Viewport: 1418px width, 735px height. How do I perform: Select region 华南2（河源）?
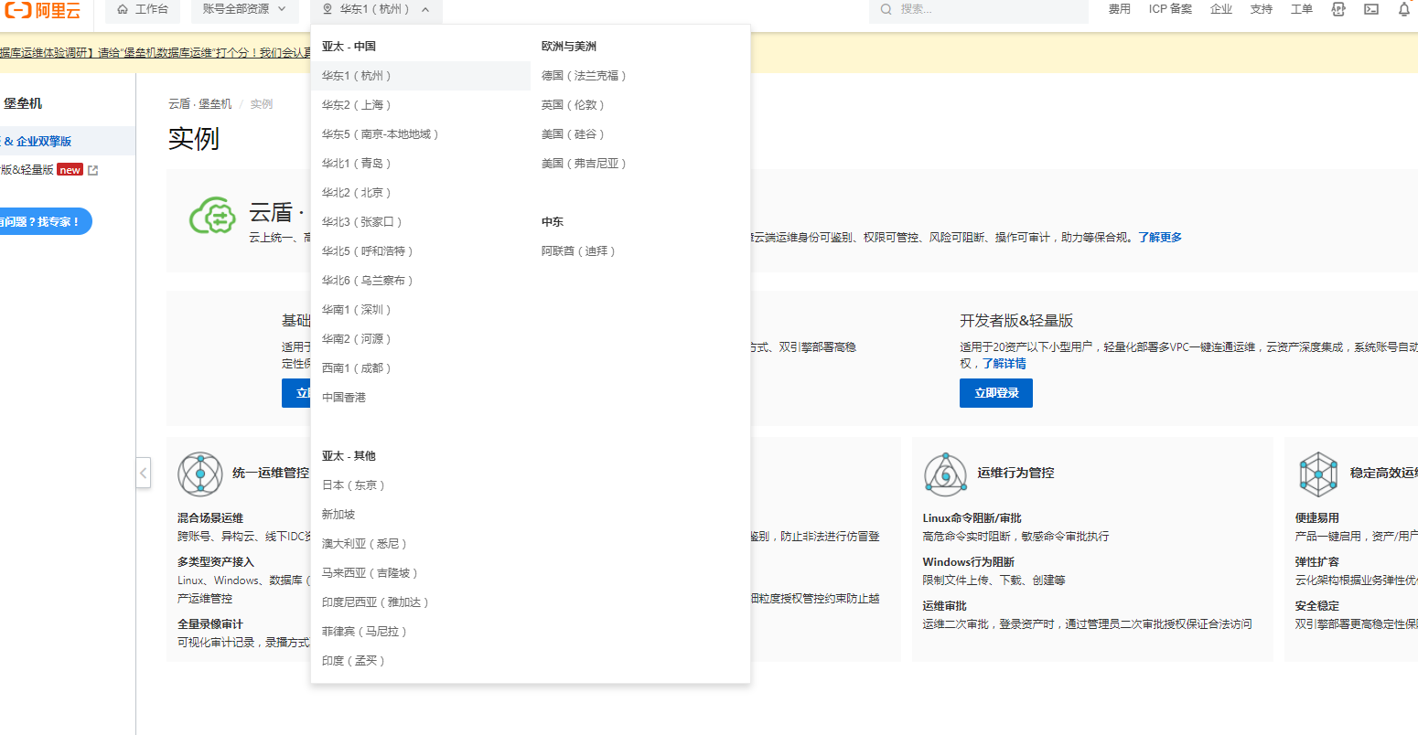point(421,339)
